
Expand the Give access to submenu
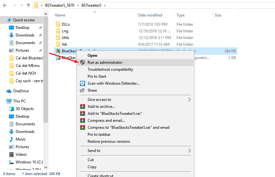(x=135, y=100)
